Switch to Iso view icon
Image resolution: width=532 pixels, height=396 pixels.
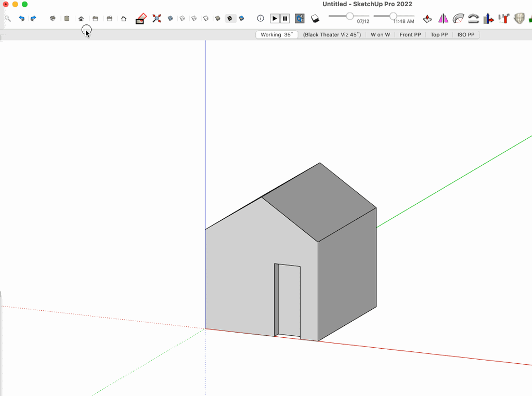(x=53, y=19)
